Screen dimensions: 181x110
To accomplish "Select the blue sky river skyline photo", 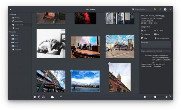I will (85, 81).
